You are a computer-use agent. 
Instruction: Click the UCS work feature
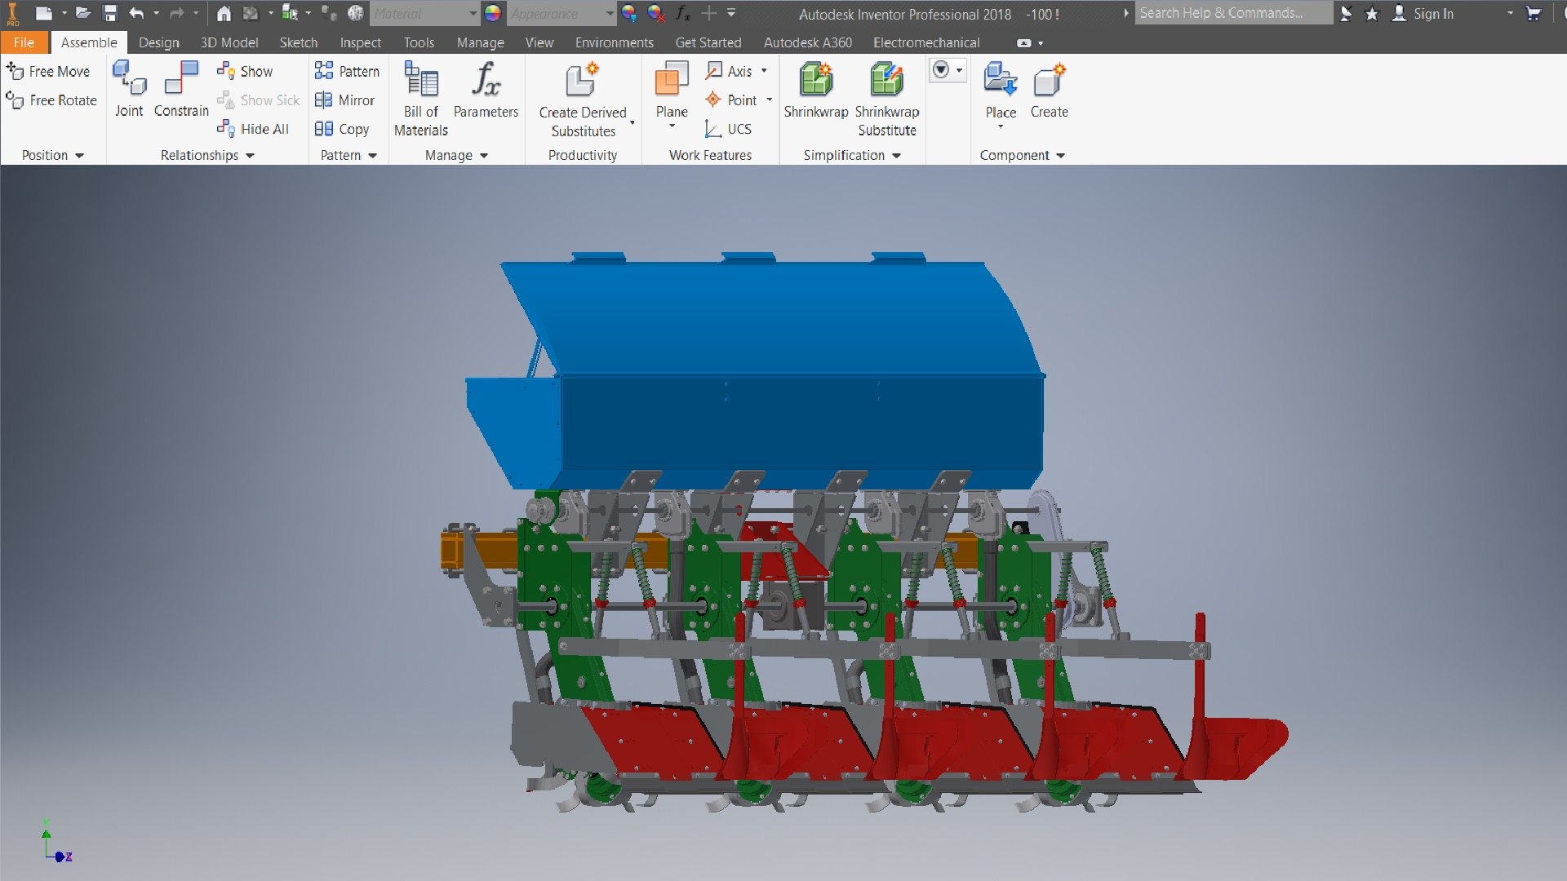pos(728,129)
